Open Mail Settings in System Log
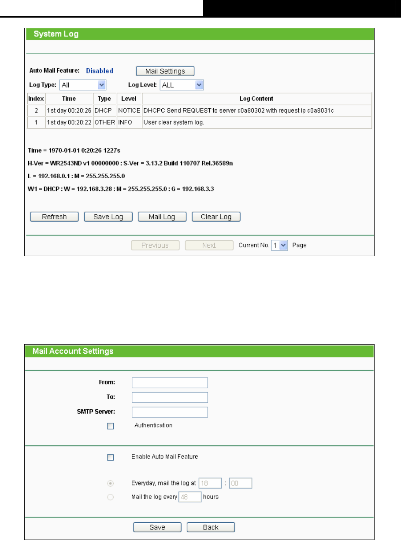This screenshot has width=401, height=540. click(165, 71)
